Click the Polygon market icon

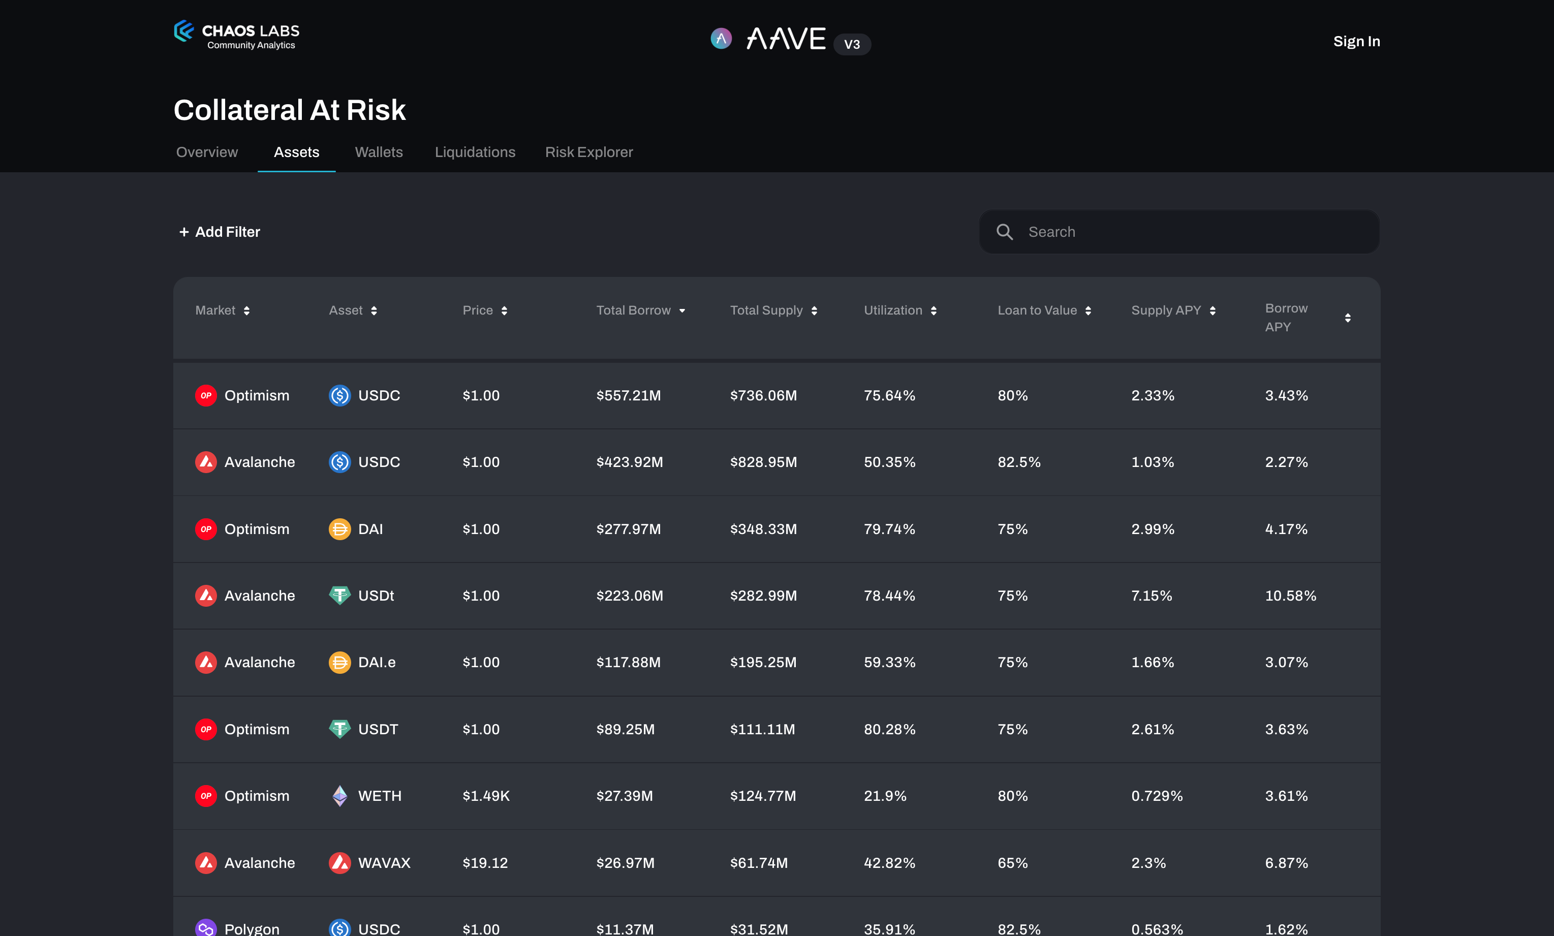[x=206, y=928]
